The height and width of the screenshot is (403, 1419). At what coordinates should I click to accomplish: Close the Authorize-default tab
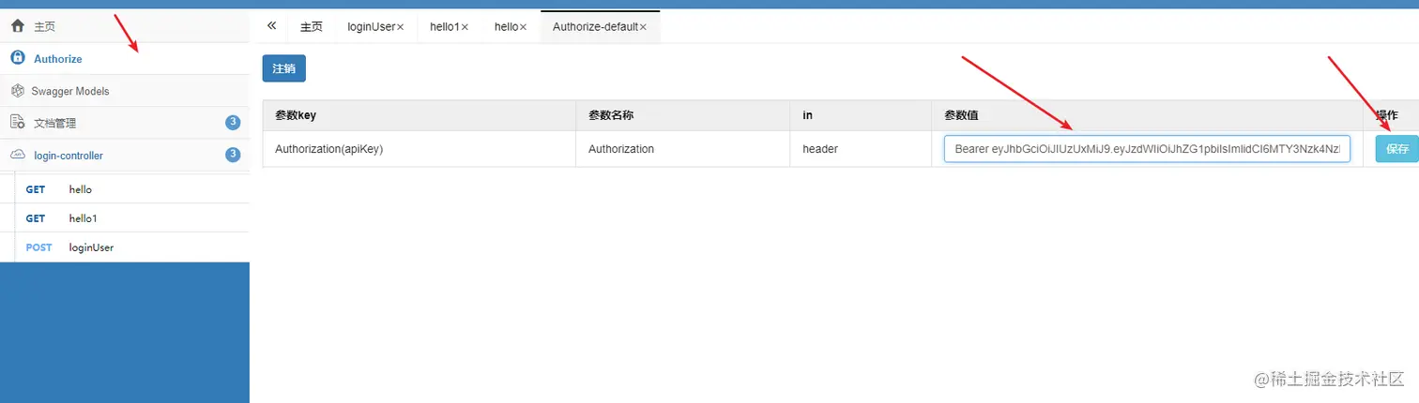(x=643, y=27)
